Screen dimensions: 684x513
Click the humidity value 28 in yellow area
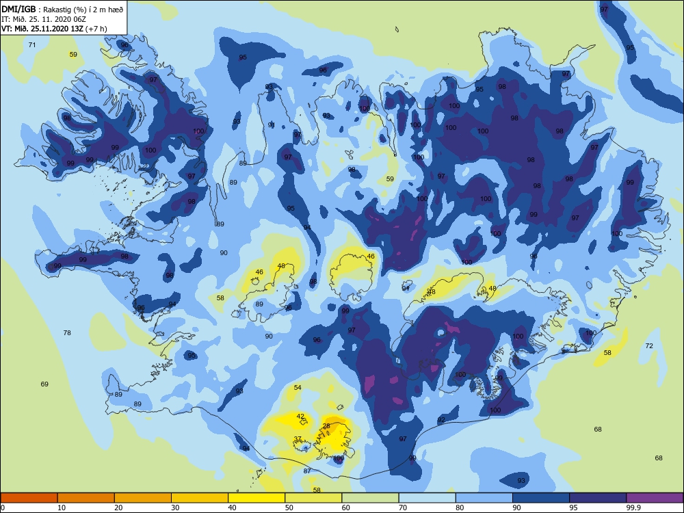(x=326, y=425)
